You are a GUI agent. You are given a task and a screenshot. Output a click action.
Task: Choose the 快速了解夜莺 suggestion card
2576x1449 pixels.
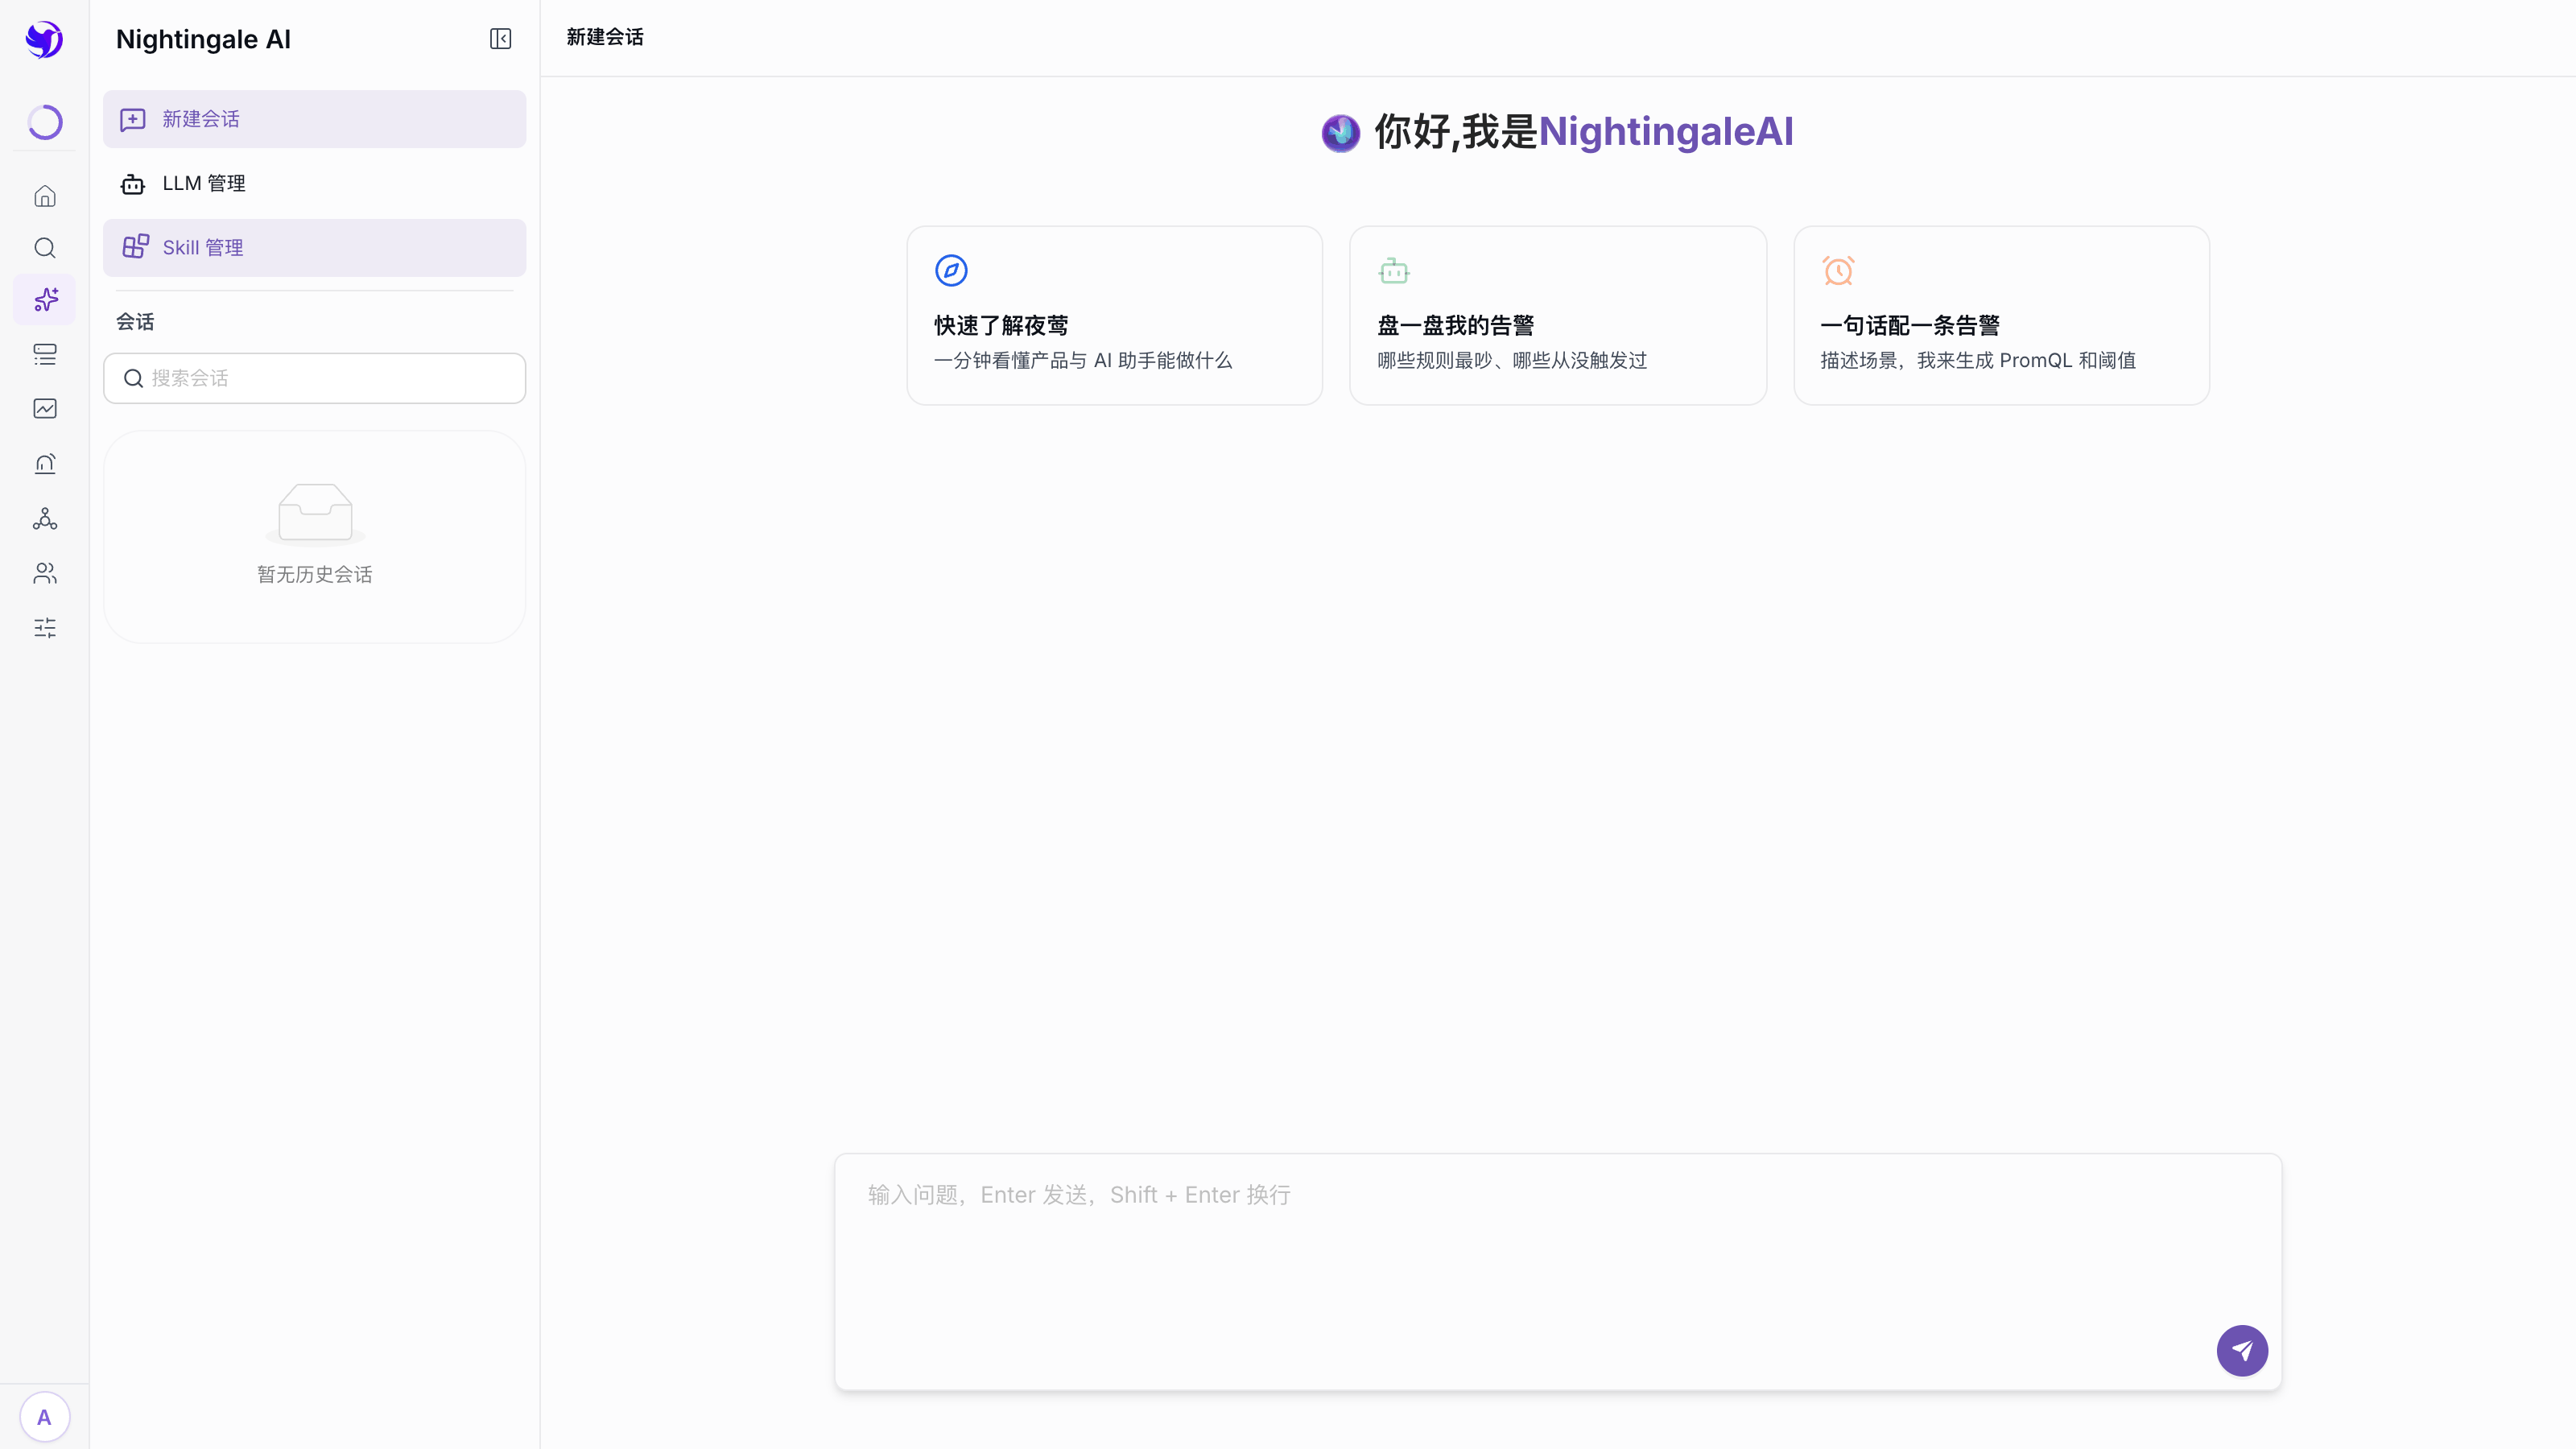1114,315
